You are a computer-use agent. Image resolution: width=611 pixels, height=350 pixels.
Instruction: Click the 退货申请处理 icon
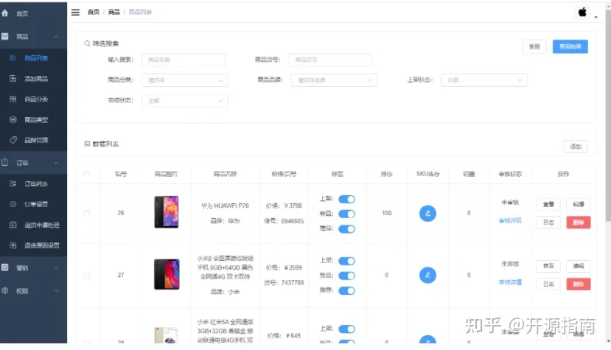coord(13,225)
